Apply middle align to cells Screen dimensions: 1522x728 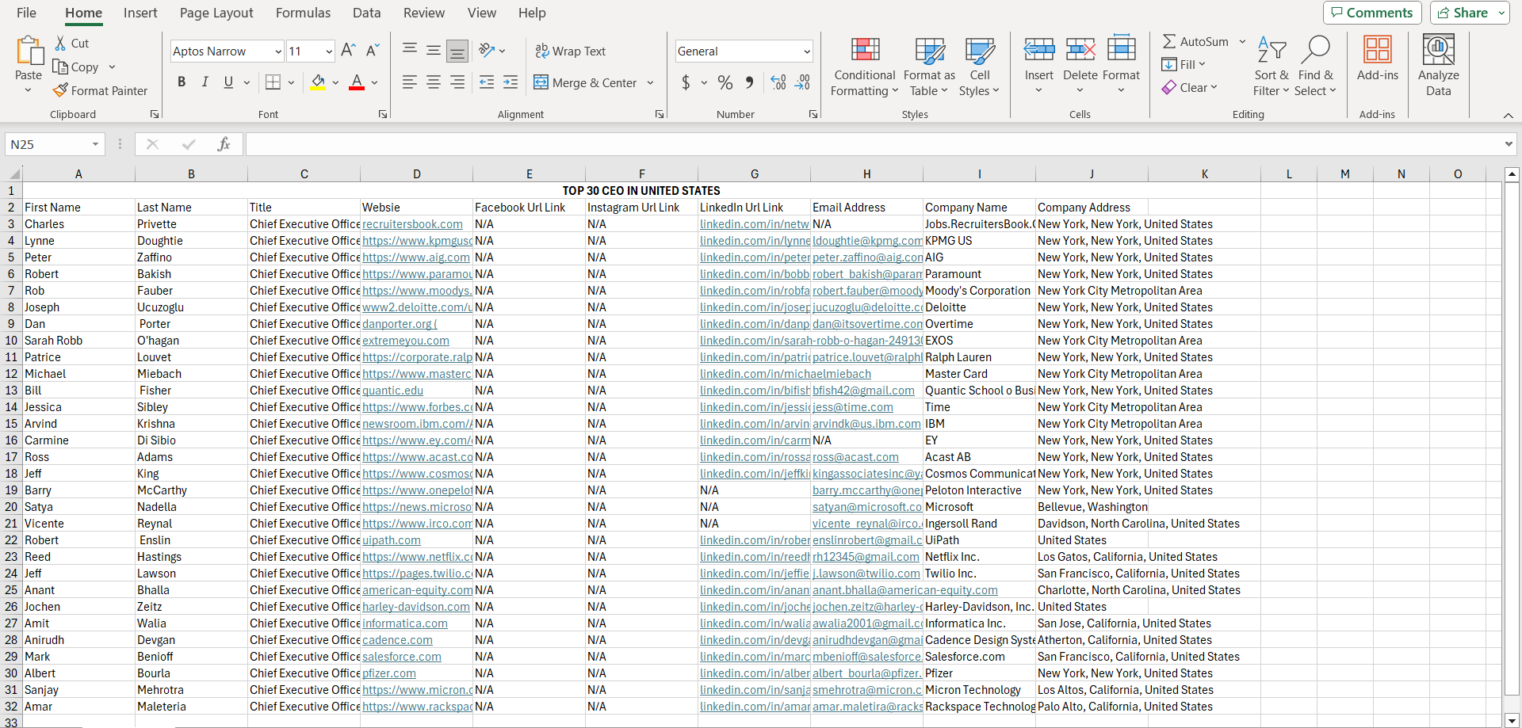[x=434, y=51]
